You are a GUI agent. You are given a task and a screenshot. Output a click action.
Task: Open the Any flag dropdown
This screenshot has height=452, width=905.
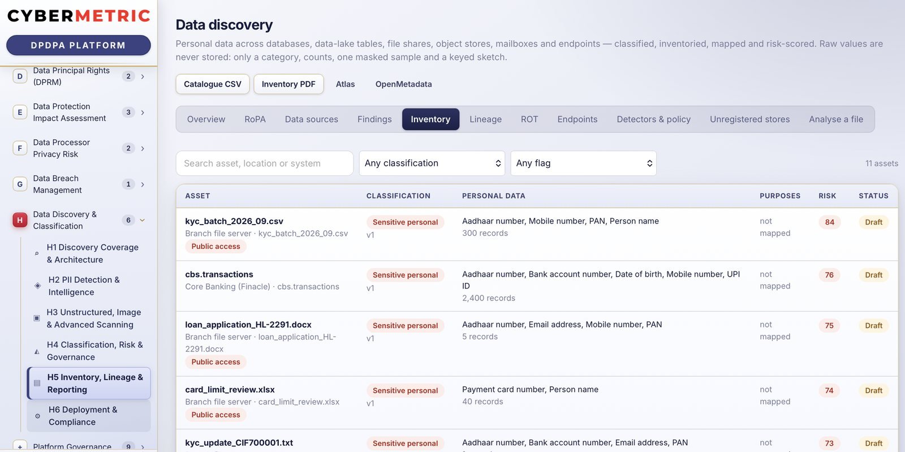[584, 163]
